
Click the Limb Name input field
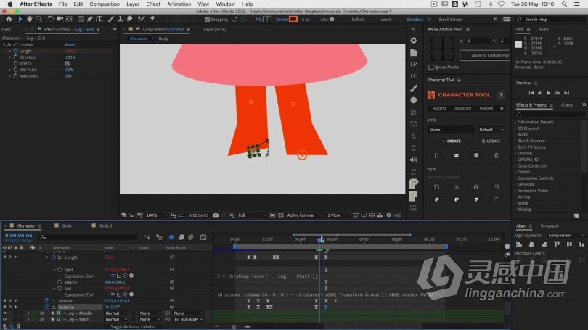451,130
